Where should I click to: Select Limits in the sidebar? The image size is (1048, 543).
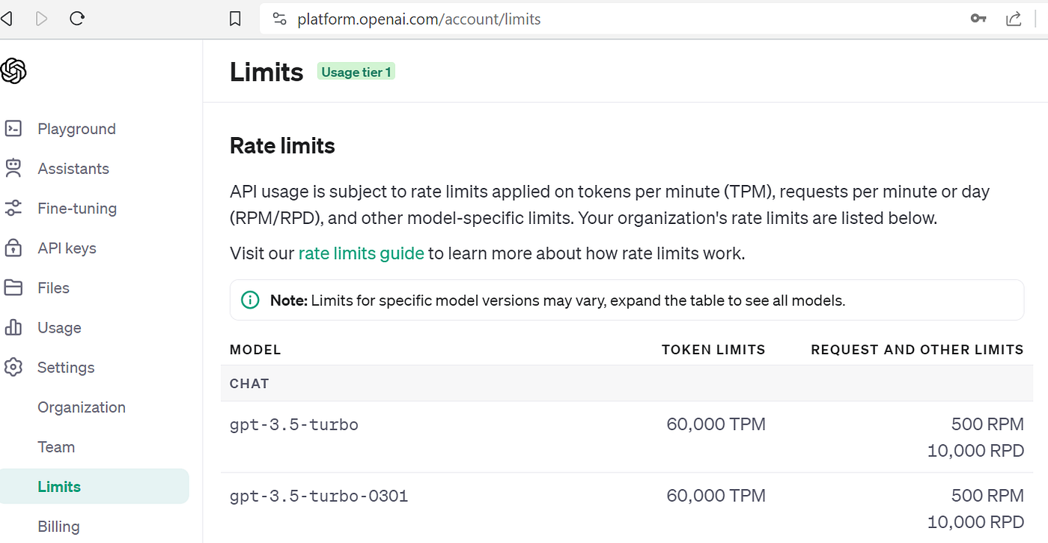click(x=59, y=487)
